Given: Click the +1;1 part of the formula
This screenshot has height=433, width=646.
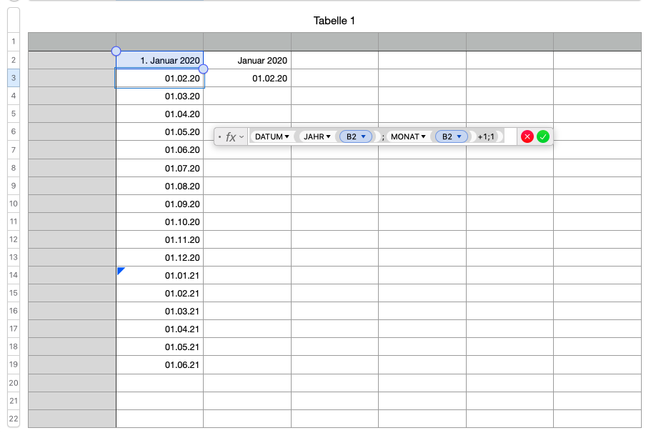Looking at the screenshot, I should (486, 136).
